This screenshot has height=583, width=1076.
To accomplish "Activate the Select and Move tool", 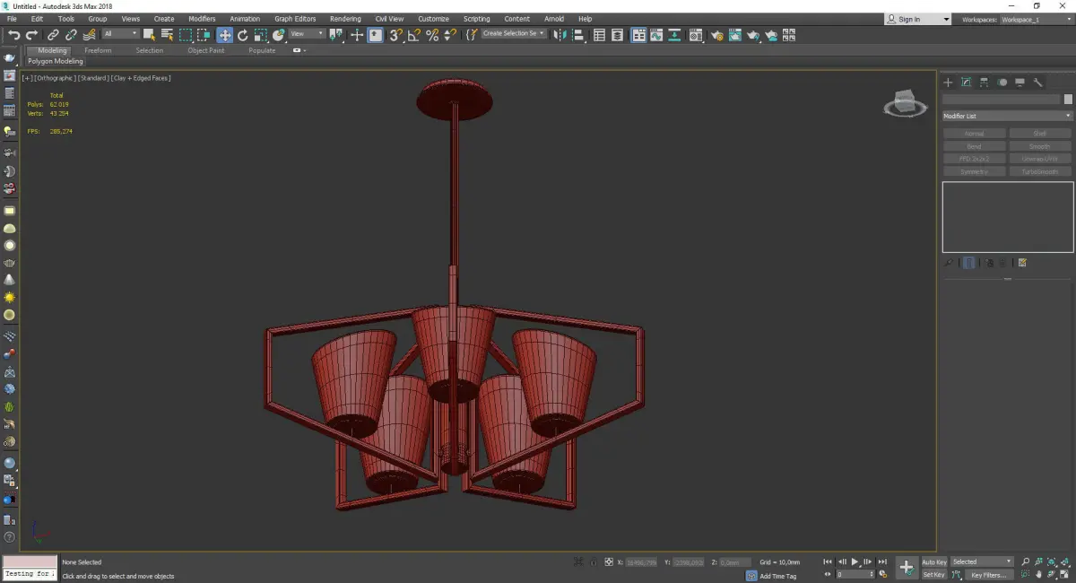I will tap(224, 35).
